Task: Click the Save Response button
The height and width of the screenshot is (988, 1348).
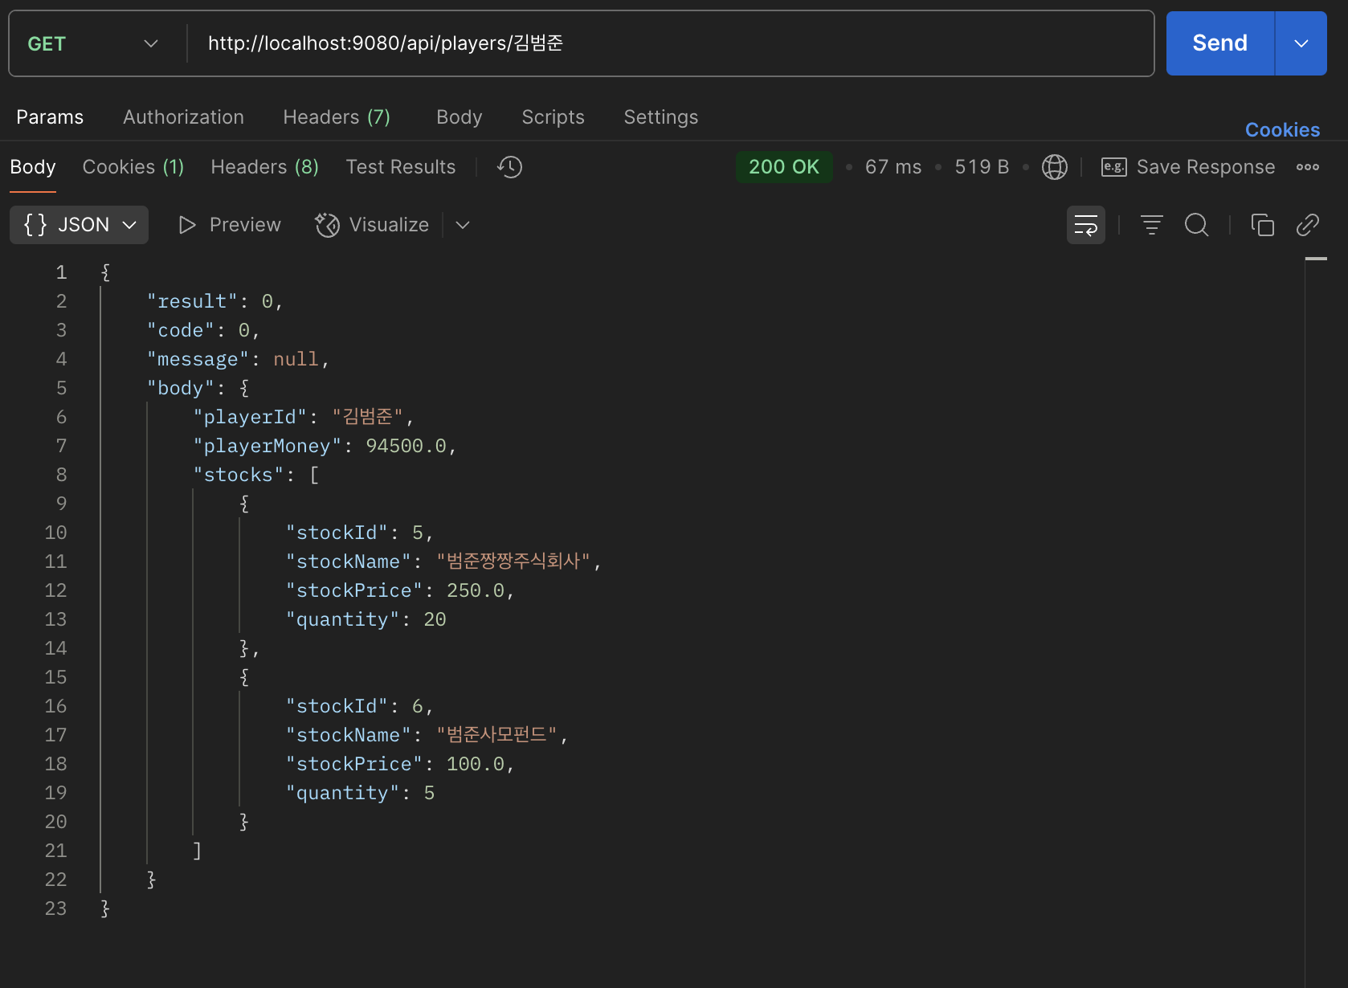Action: click(1188, 167)
